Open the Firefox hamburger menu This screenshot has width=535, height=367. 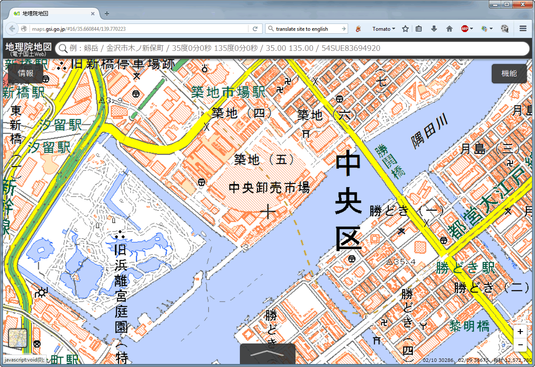523,29
